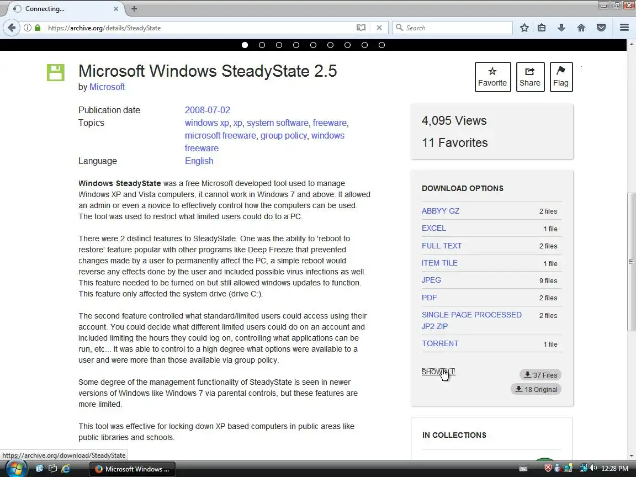Screen dimensions: 636x477
Task: Open the bookmarks list icon
Action: (x=542, y=28)
